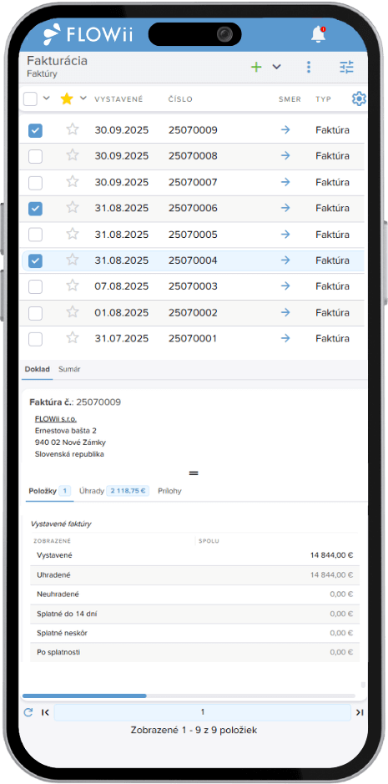
Task: Sort by Číslo column header
Action: pyautogui.click(x=180, y=99)
